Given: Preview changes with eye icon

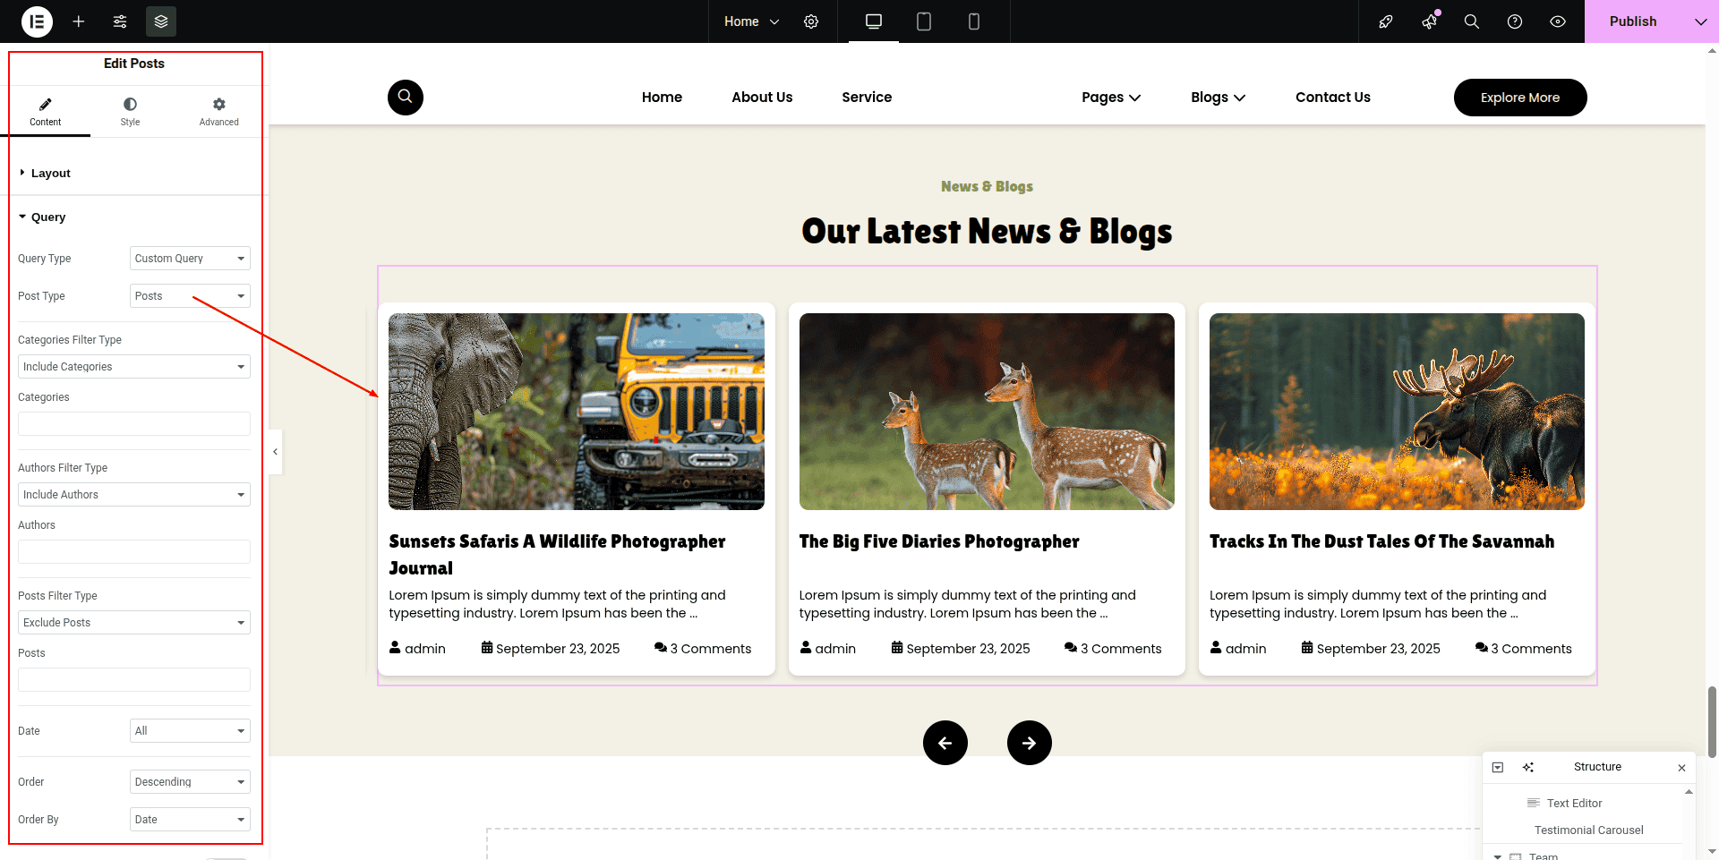Looking at the screenshot, I should (1558, 21).
